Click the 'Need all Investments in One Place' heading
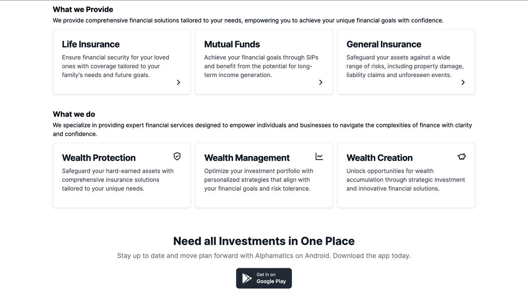The height and width of the screenshot is (298, 528). 264,241
